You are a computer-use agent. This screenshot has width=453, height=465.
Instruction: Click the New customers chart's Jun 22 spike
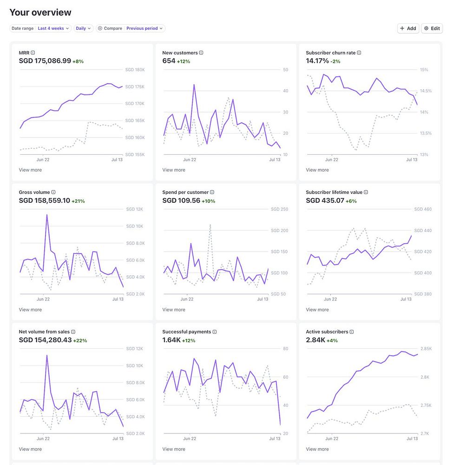194,85
